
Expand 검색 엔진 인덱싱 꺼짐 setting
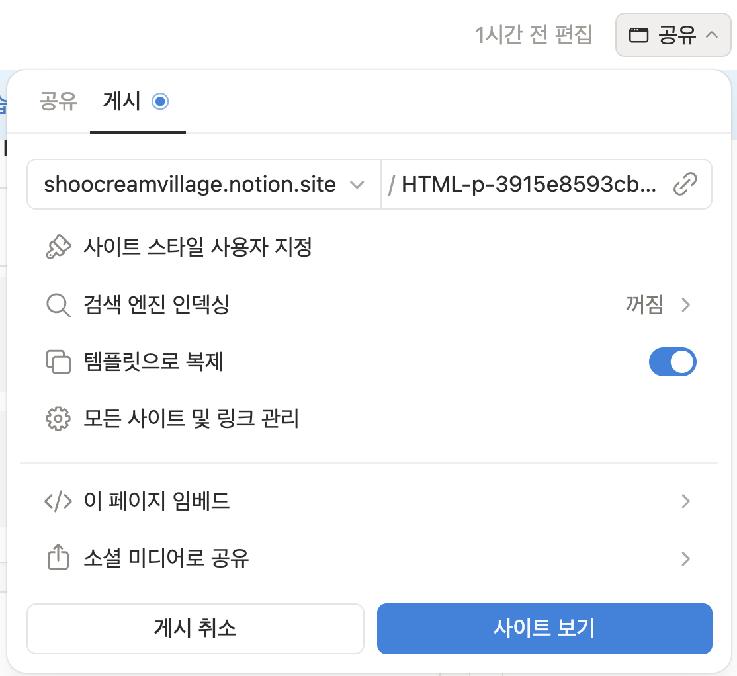pos(658,305)
